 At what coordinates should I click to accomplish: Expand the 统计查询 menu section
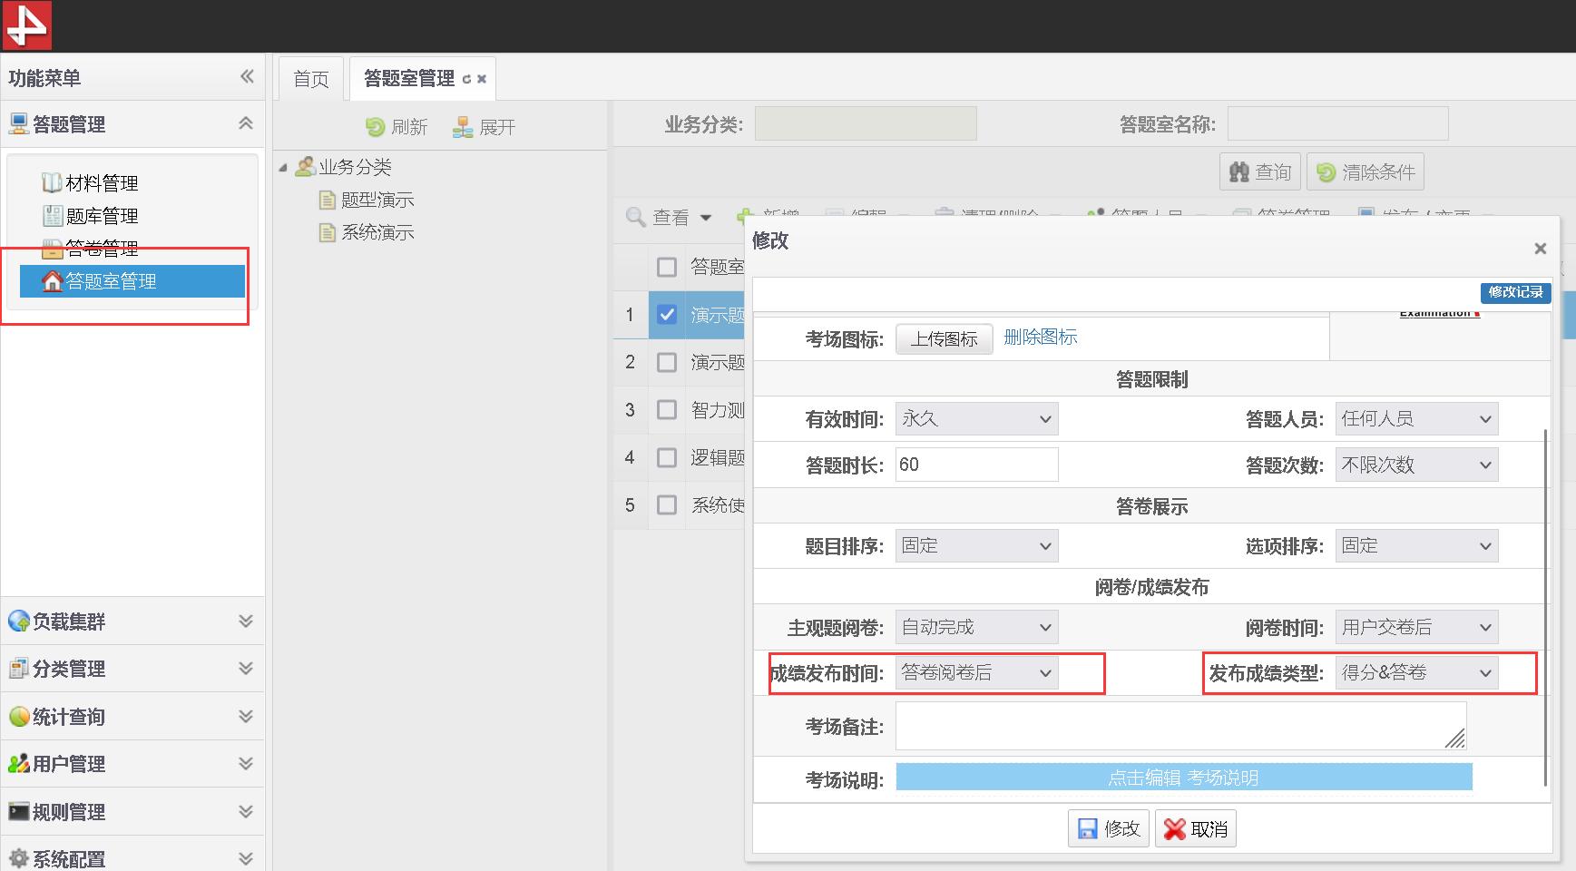click(x=245, y=717)
